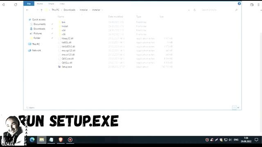This screenshot has width=262, height=147.
Task: Open clock and date 29.08.2022
Action: click(x=246, y=140)
